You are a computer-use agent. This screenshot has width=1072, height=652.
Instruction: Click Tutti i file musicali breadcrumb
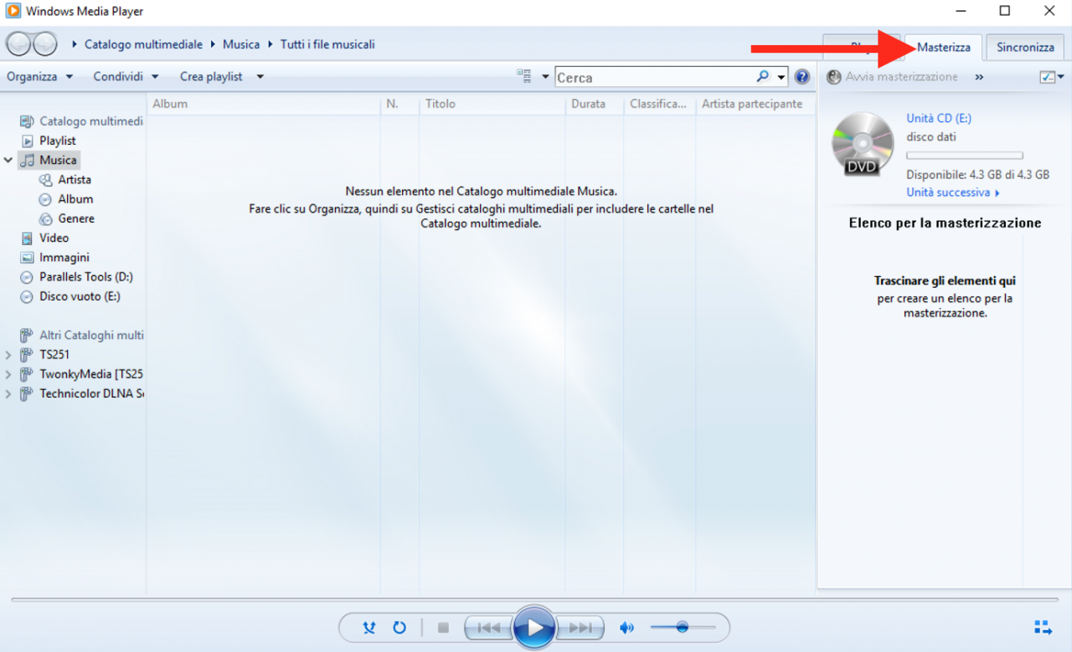pos(327,44)
